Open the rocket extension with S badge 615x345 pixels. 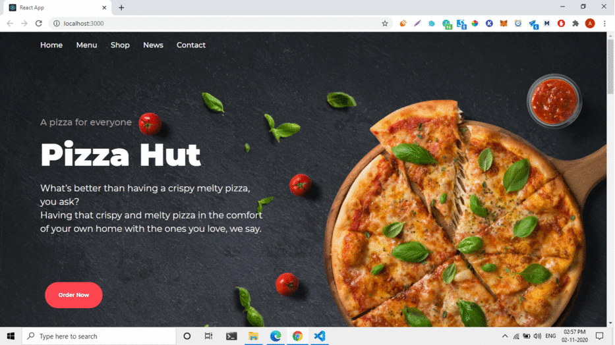pos(533,24)
